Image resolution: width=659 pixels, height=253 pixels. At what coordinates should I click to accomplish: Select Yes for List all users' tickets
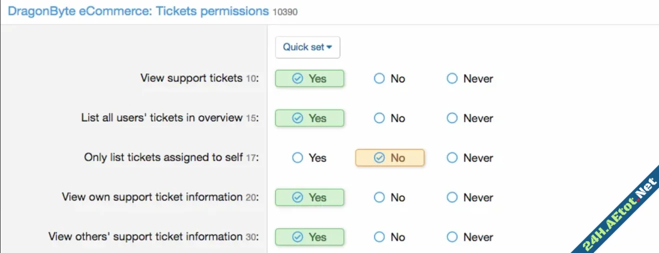[309, 118]
